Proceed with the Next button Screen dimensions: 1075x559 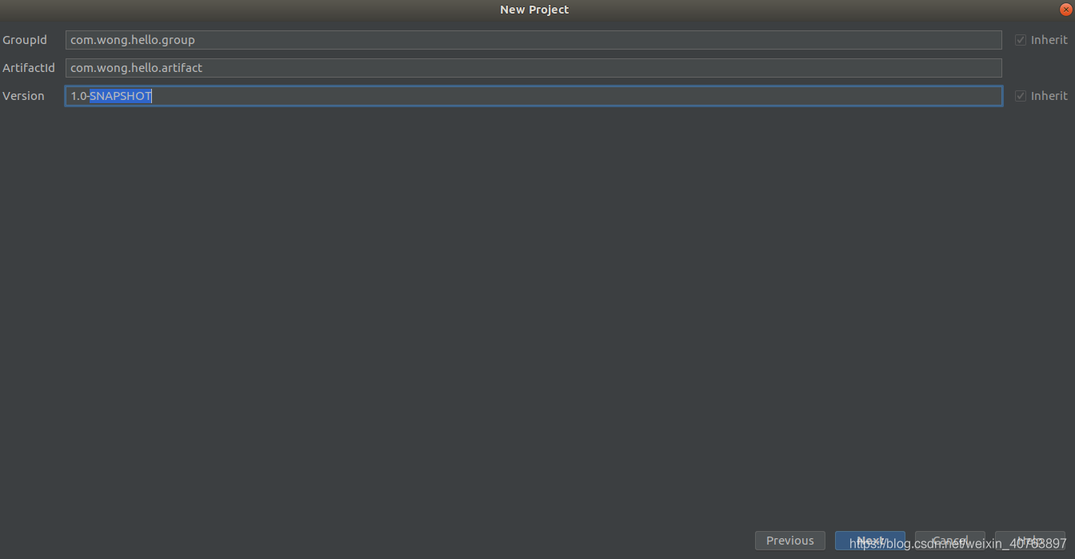(870, 541)
